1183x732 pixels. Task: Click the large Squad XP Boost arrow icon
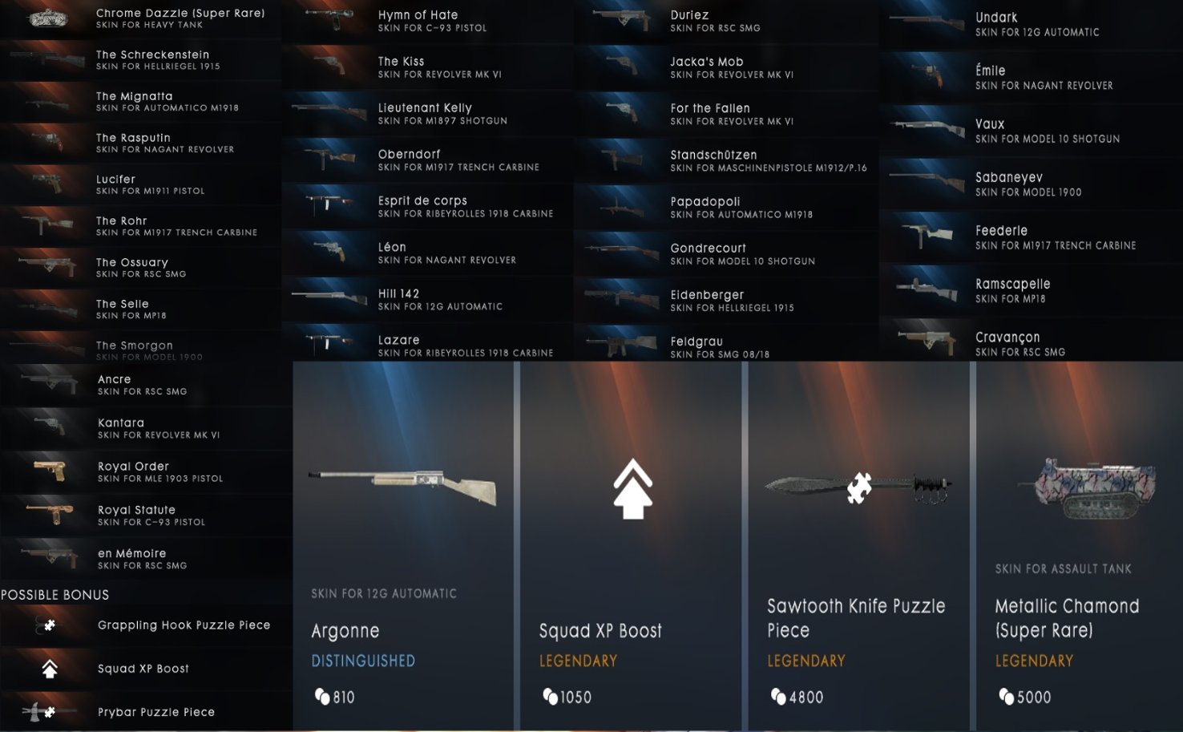coord(632,489)
